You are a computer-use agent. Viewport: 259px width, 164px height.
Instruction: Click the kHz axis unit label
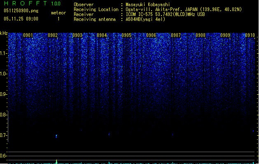(x=4, y=33)
